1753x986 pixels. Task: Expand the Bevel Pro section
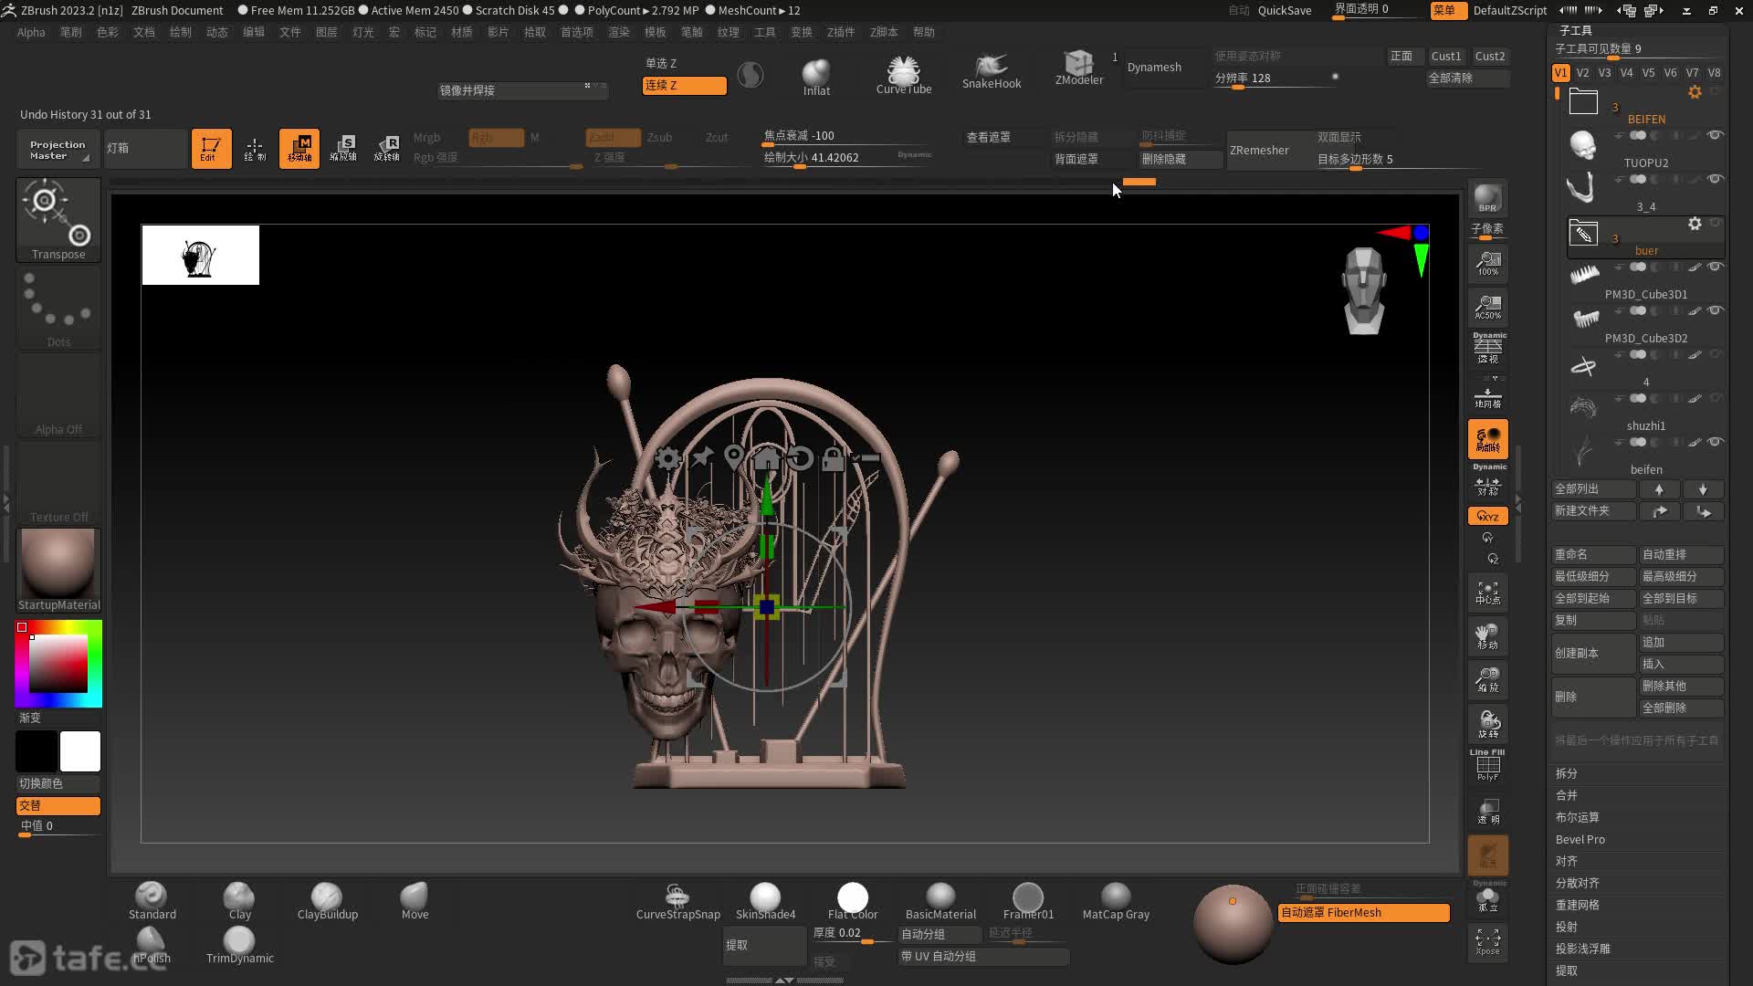tap(1580, 839)
